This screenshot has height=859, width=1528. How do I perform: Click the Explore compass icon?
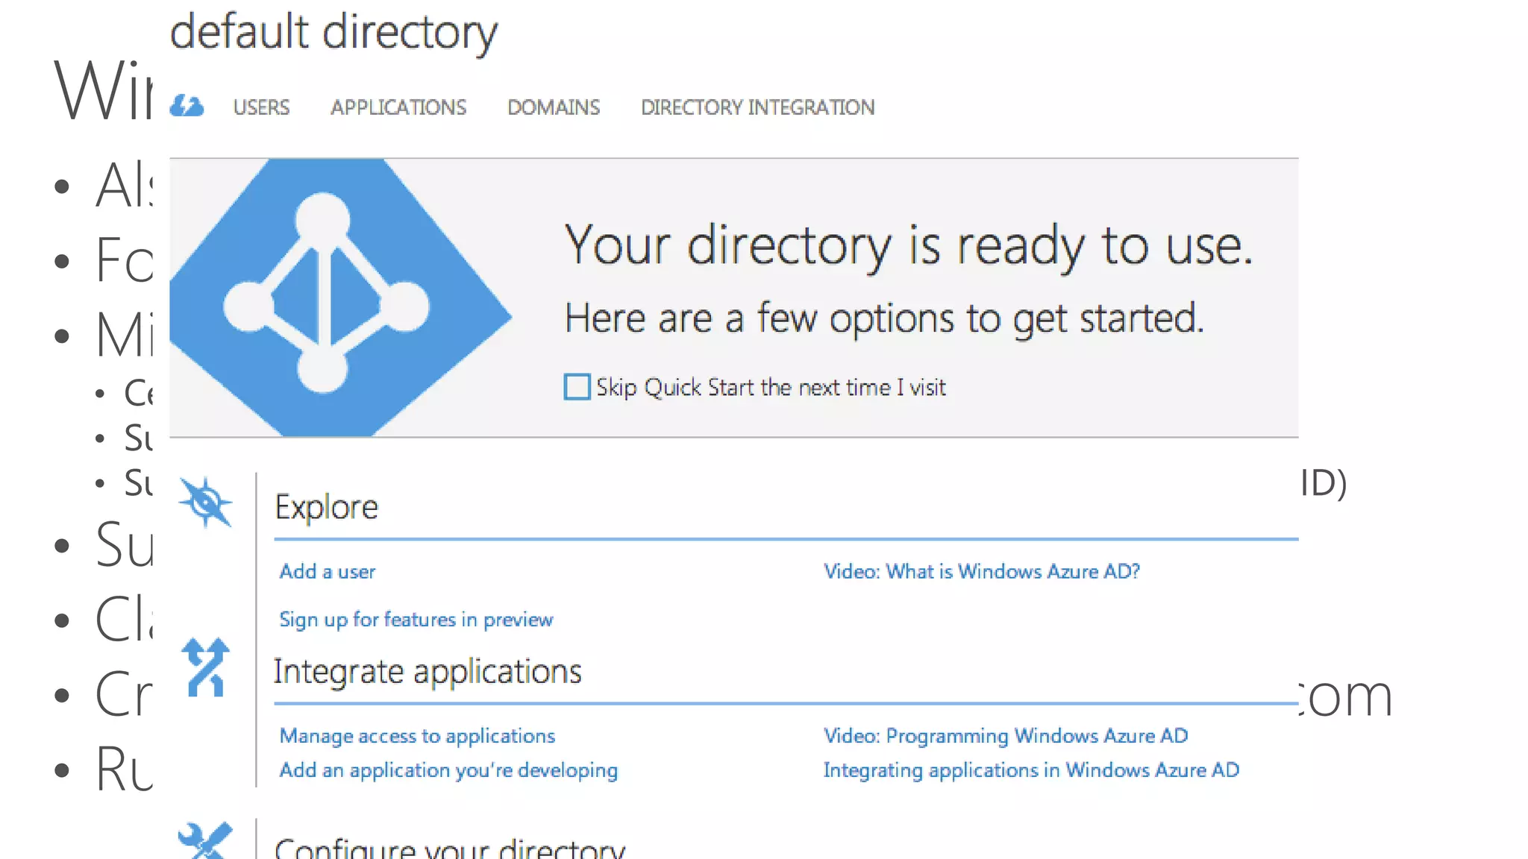205,503
